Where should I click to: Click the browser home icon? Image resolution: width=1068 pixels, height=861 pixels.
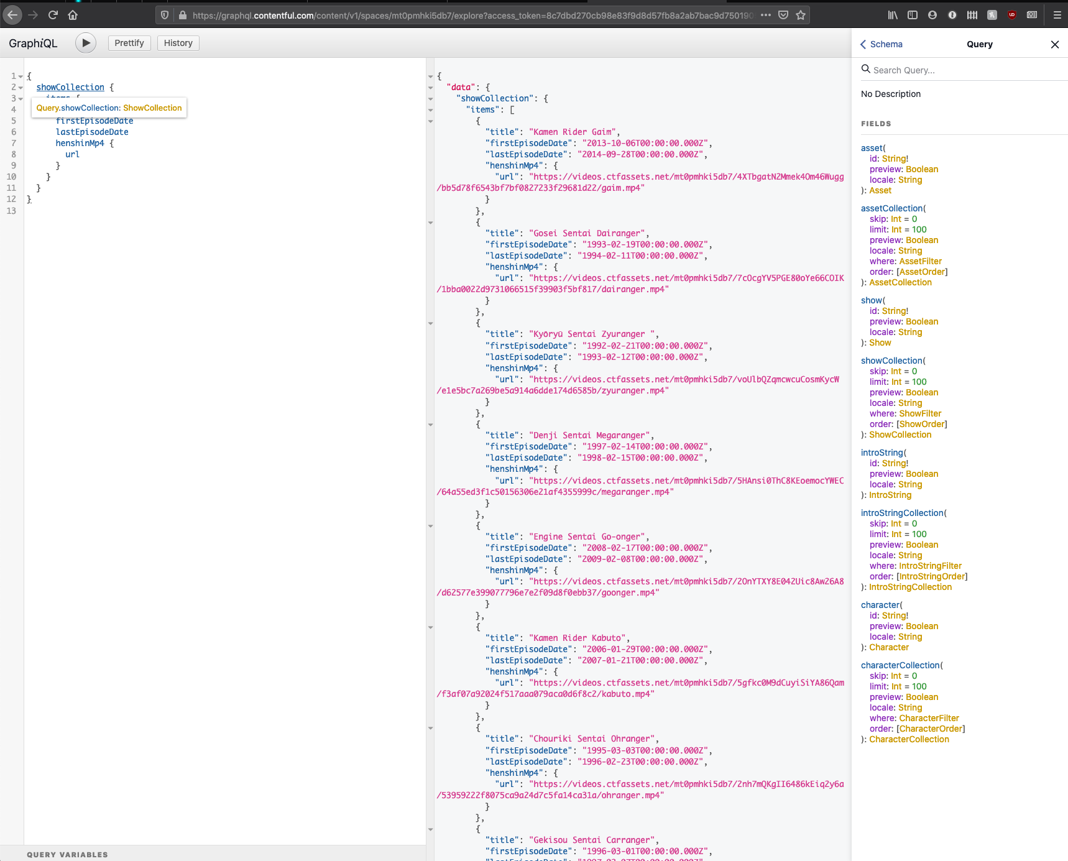point(73,15)
